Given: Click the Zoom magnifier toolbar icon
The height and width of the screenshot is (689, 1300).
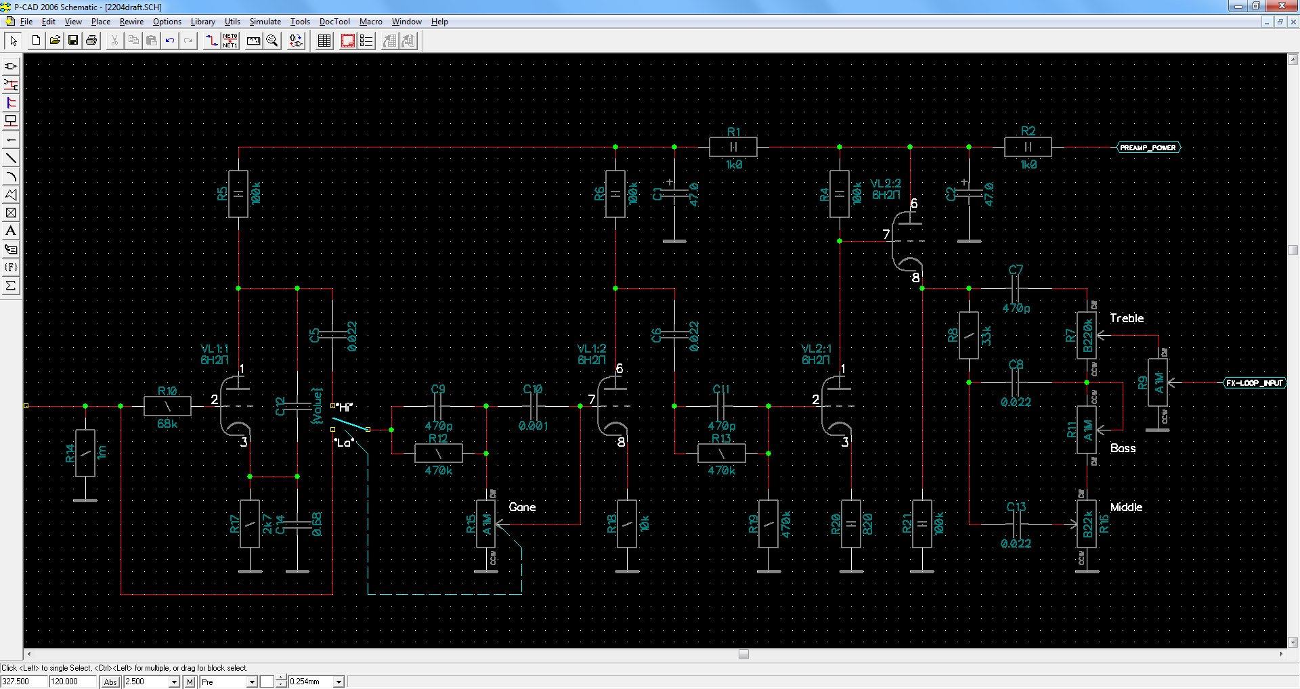Looking at the screenshot, I should 272,41.
